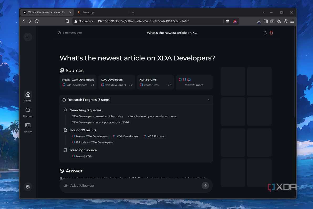
Task: Bookmark this page
Action: point(67,21)
